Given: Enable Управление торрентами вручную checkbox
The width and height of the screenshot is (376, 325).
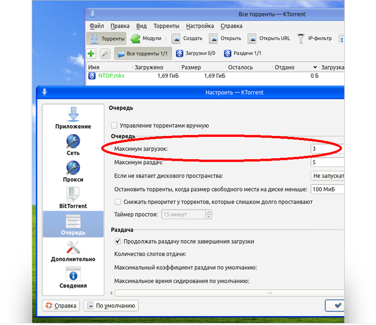Looking at the screenshot, I should [114, 125].
